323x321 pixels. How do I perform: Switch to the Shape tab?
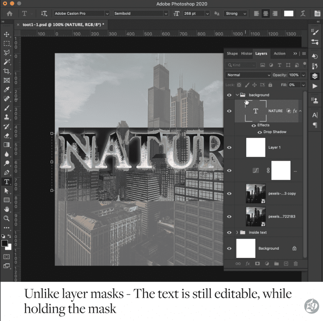232,53
